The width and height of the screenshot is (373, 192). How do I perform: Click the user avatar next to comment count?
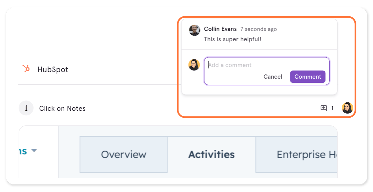347,108
